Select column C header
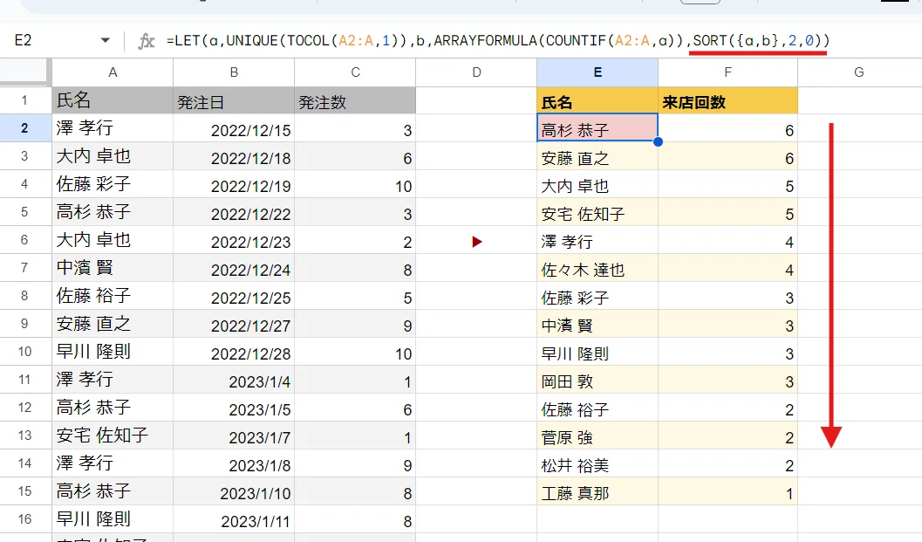The image size is (922, 542). click(355, 72)
